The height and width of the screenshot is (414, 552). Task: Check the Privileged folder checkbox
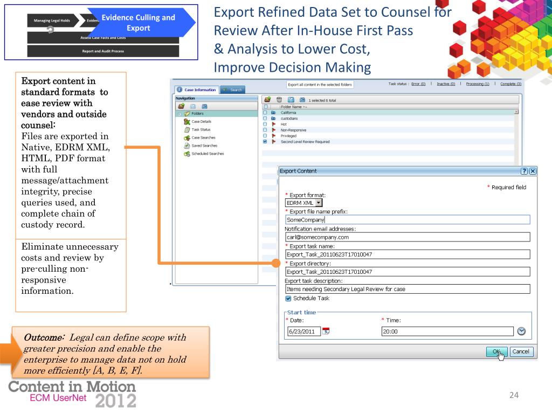[x=265, y=136]
